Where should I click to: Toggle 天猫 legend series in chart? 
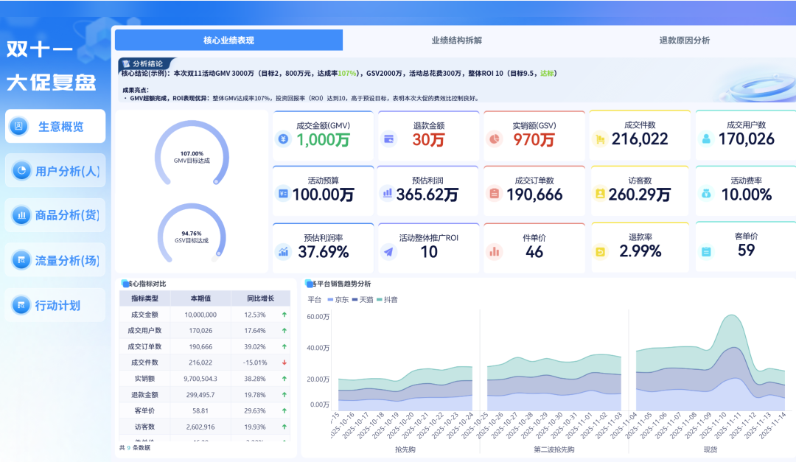(363, 300)
